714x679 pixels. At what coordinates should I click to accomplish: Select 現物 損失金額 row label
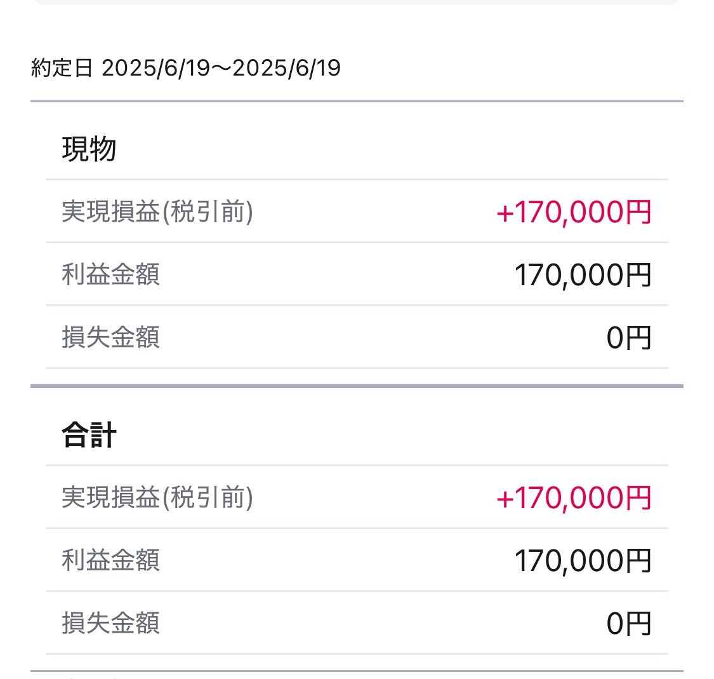pos(110,337)
